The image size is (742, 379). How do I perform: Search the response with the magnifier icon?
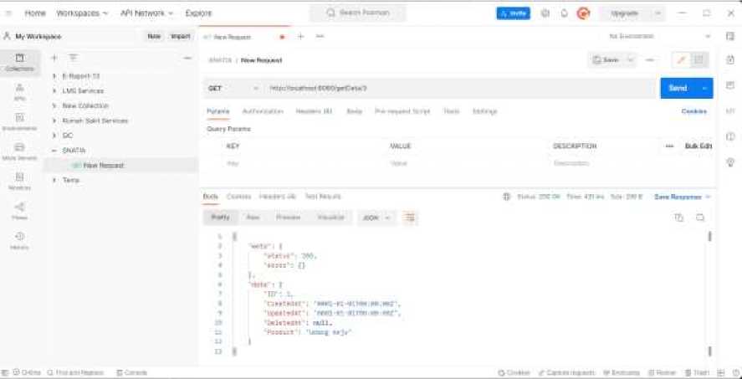[700, 218]
